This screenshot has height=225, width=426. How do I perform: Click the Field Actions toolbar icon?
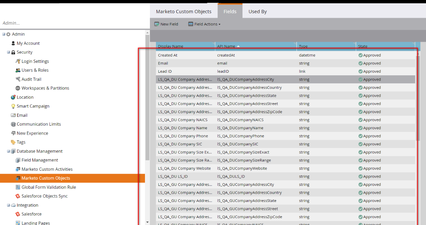pos(191,24)
